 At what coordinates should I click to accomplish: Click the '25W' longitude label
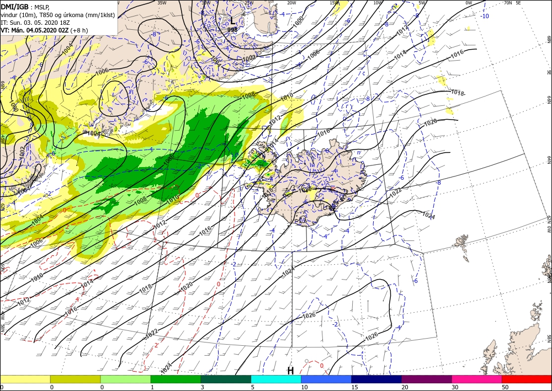(249, 3)
